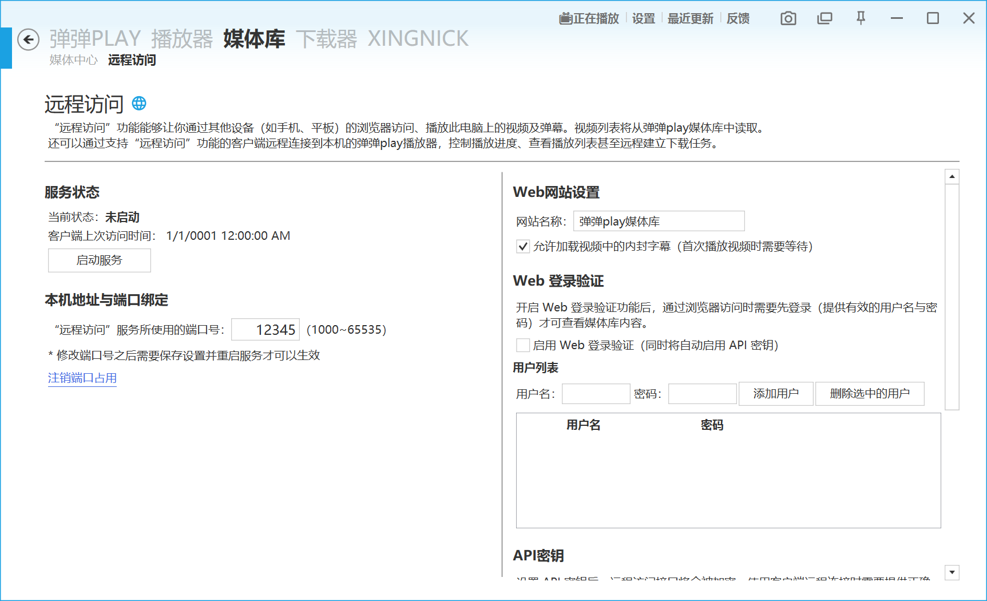
Task: Enable the Web 登录验证 checkbox
Action: (x=523, y=345)
